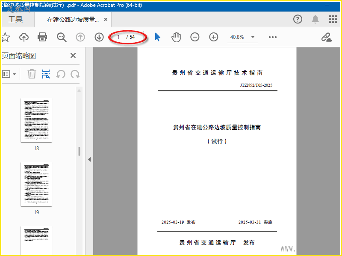
Task: Zoom in with plus button
Action: [x=213, y=37]
